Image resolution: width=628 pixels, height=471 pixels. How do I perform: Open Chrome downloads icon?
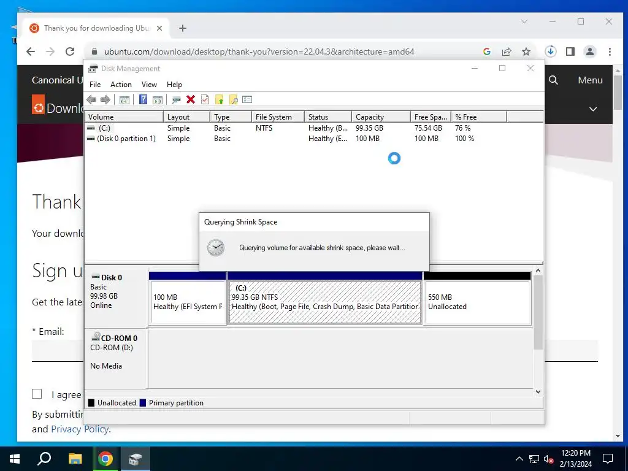point(551,52)
